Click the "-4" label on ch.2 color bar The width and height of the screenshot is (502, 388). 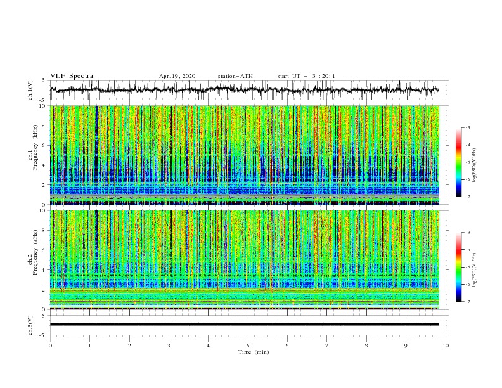pyautogui.click(x=468, y=250)
